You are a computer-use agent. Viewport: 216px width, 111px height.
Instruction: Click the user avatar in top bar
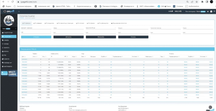pos(211,11)
